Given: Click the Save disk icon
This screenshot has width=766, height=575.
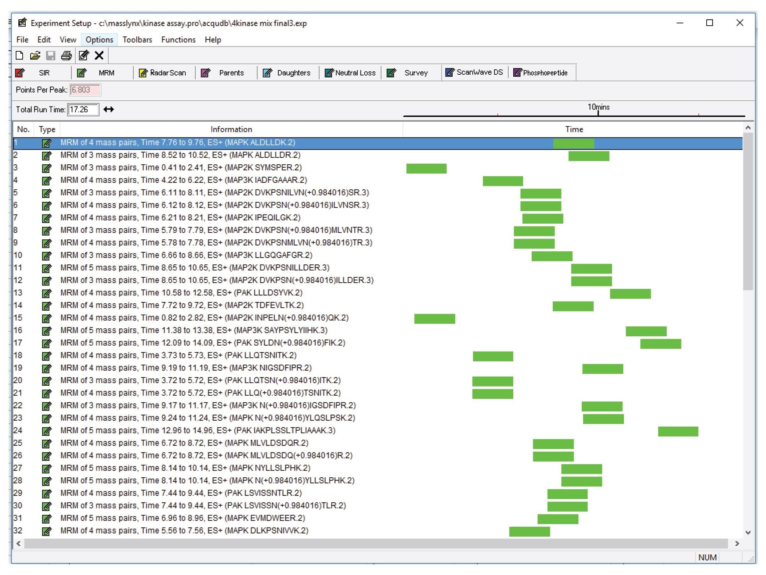Looking at the screenshot, I should click(x=51, y=56).
